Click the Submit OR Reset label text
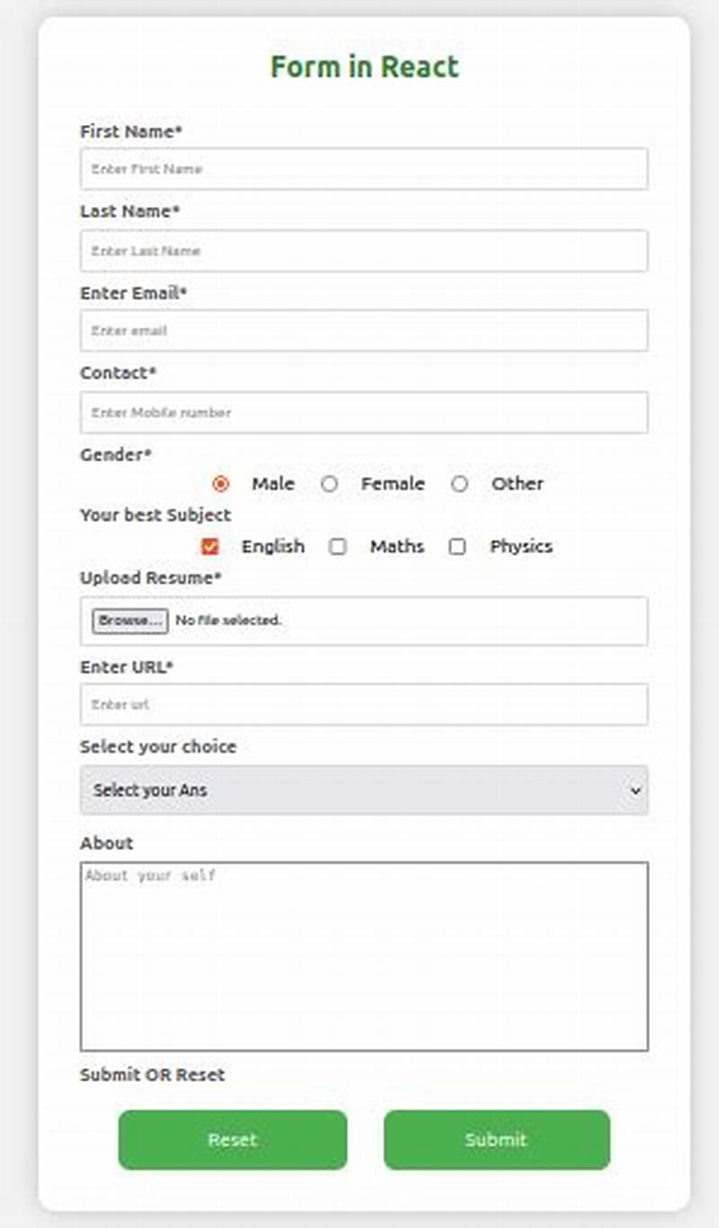719x1228 pixels. (153, 1075)
